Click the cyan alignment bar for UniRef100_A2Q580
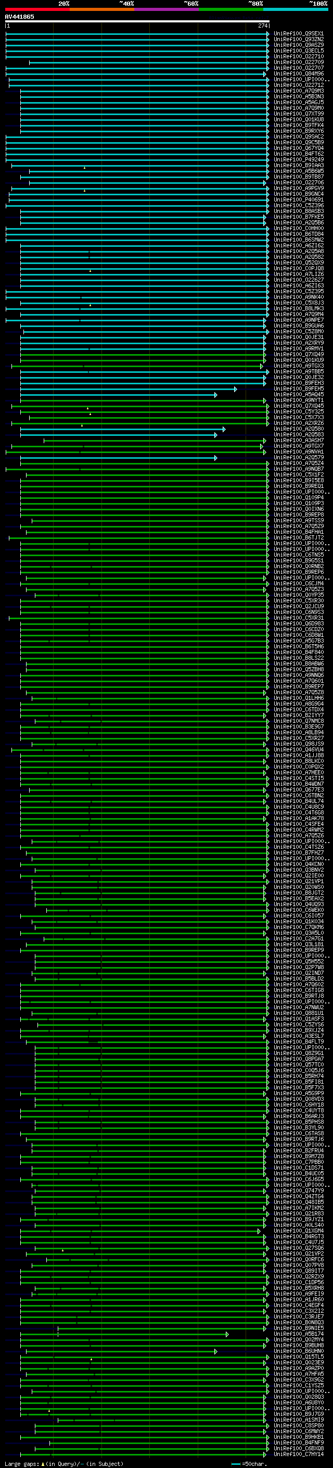Screen dimensions: 333x1468 point(123,429)
